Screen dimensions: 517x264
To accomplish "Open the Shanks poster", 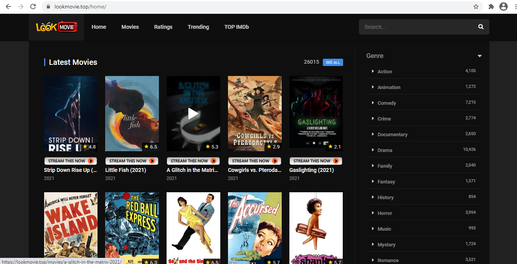I will point(316,228).
